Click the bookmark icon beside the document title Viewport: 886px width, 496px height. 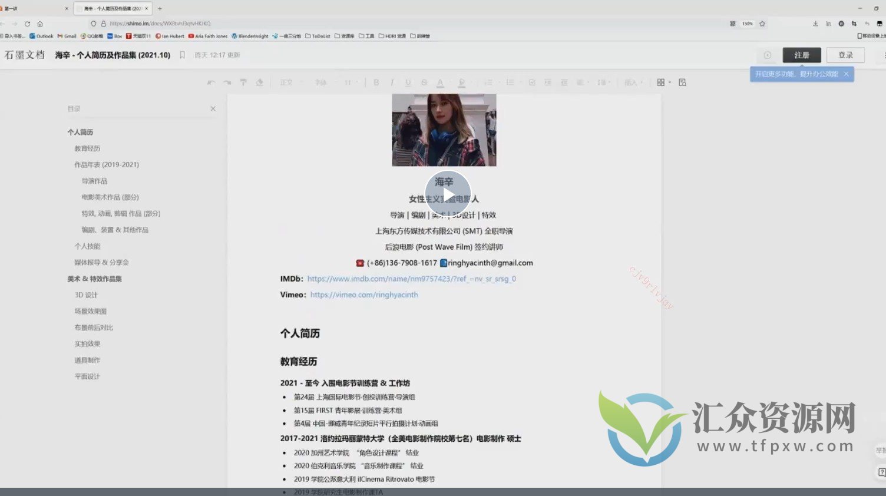182,55
